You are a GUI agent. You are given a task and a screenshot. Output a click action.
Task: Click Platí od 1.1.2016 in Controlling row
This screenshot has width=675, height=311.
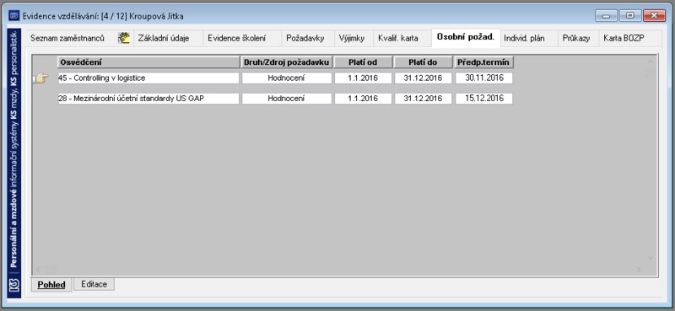(x=363, y=78)
